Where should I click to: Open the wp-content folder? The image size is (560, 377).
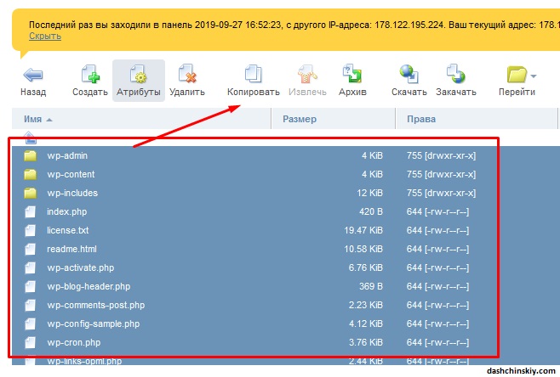71,174
